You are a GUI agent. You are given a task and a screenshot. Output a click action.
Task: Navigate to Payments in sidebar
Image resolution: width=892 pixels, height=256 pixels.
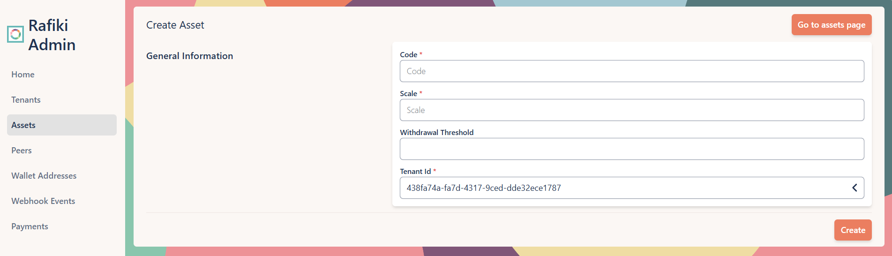[x=30, y=226]
